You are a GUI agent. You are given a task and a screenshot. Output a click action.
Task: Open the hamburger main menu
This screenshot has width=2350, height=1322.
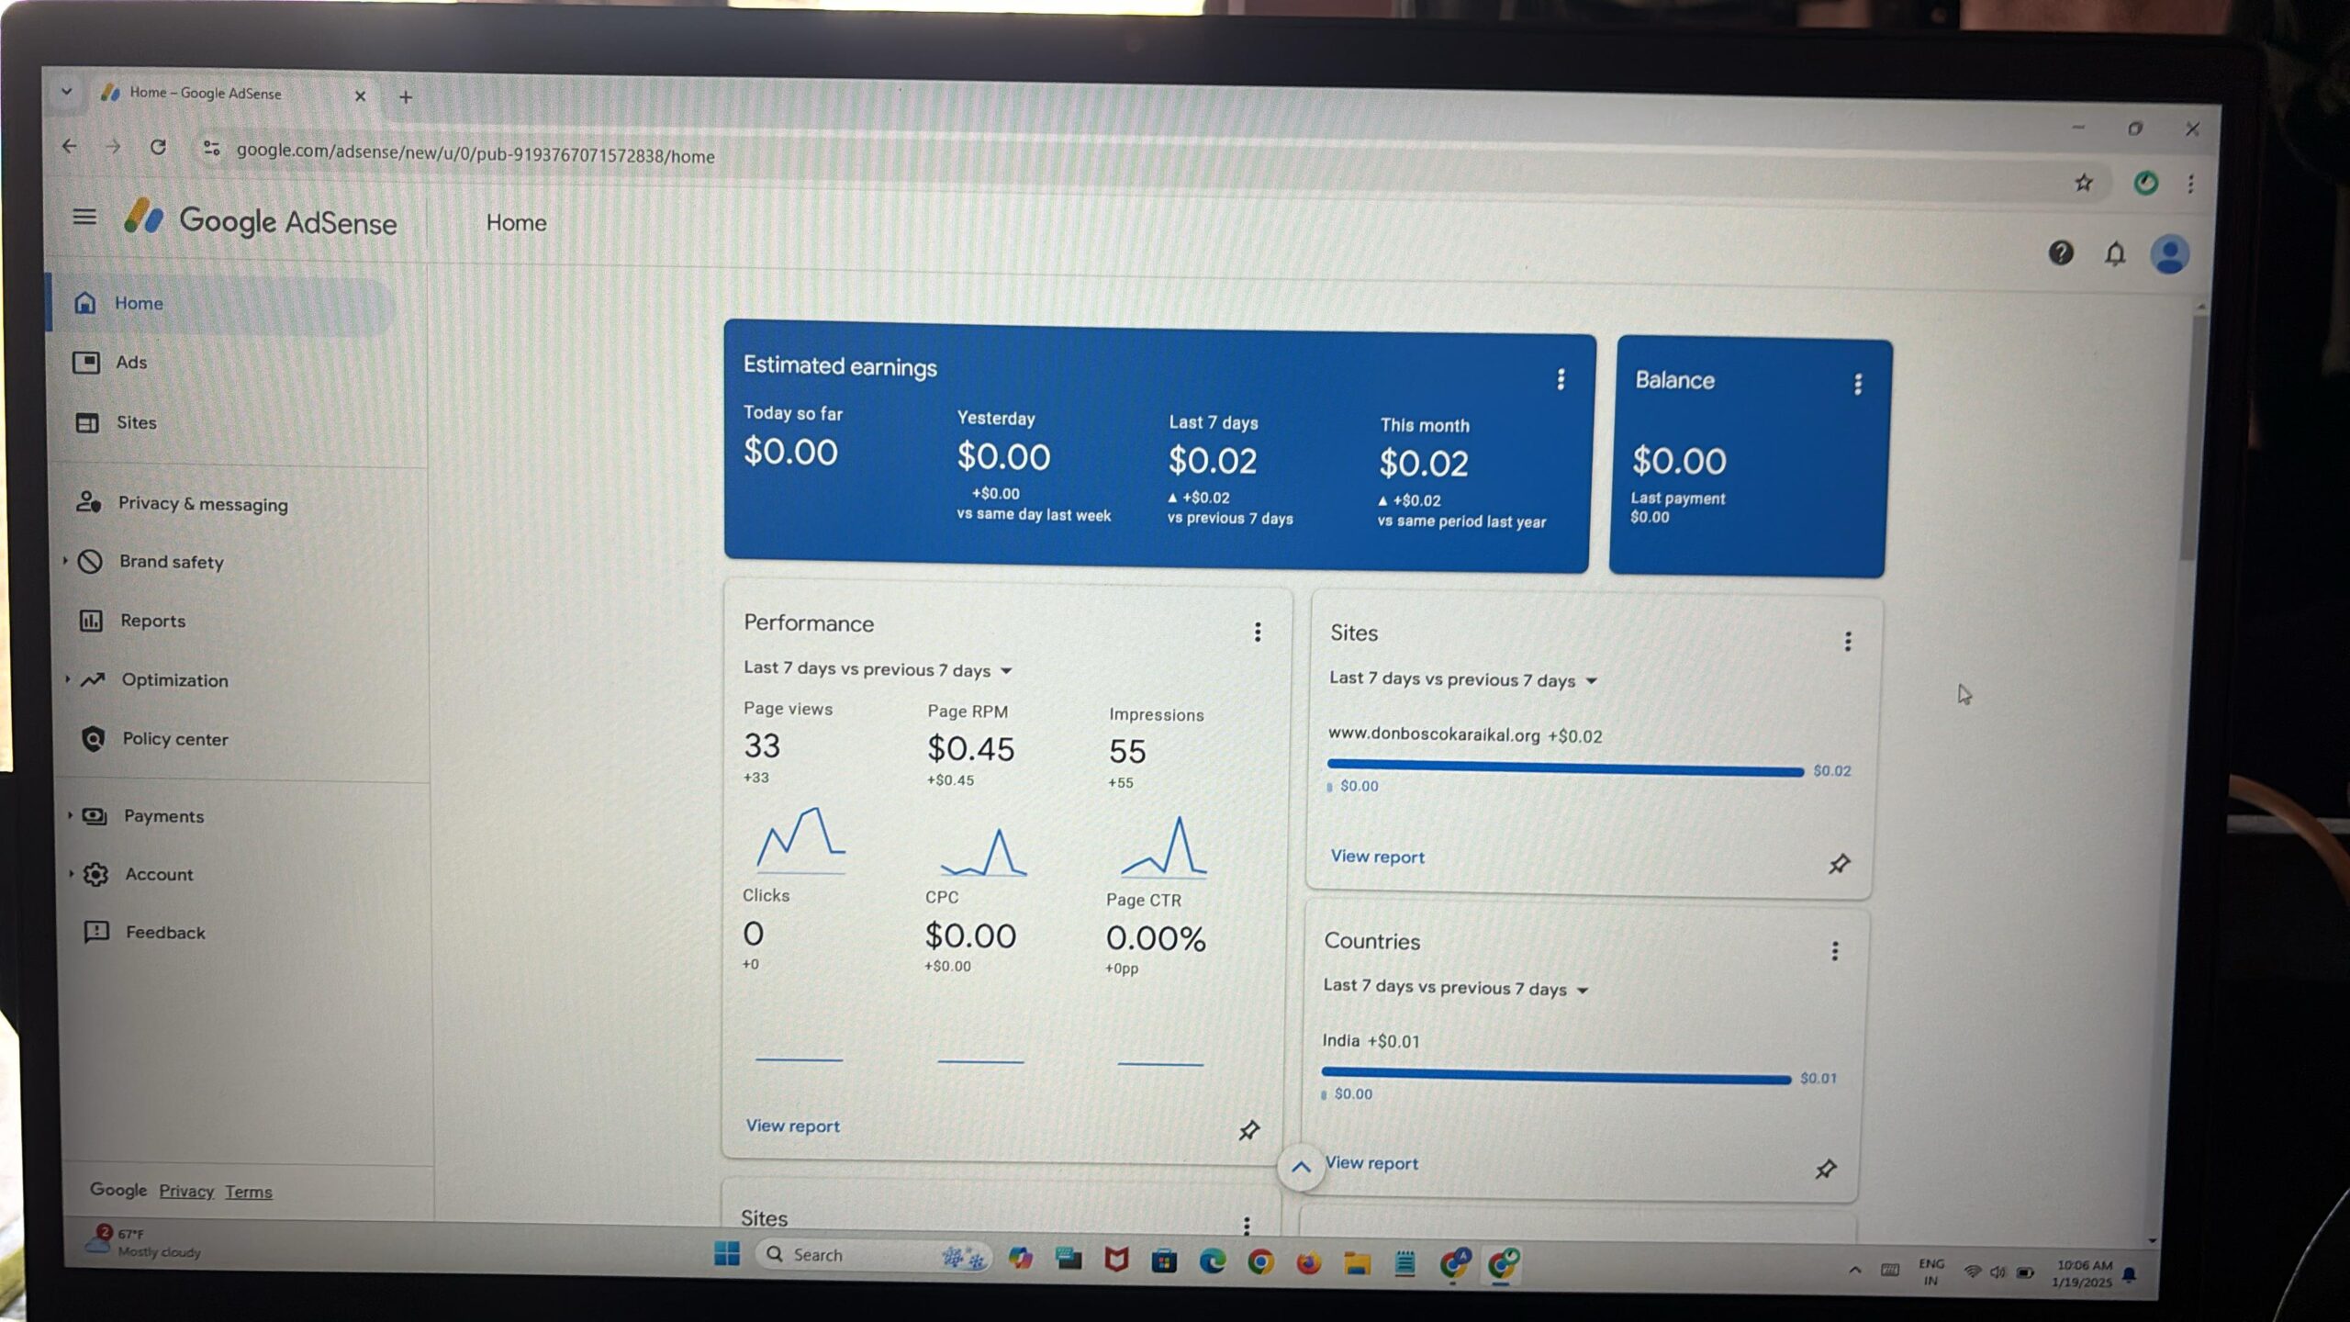84,218
